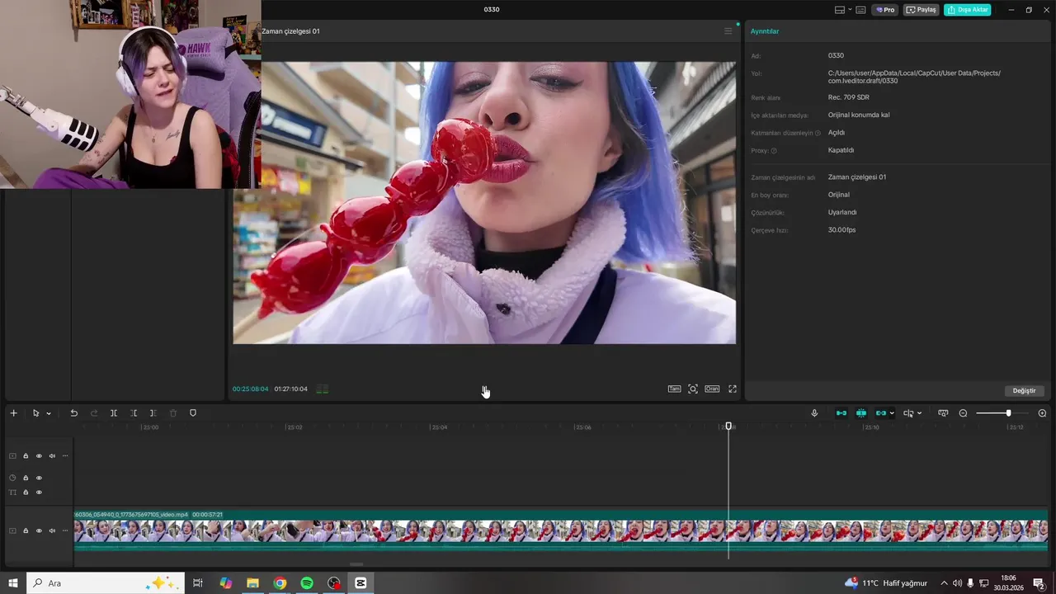Split the clip at the playhead

point(114,413)
